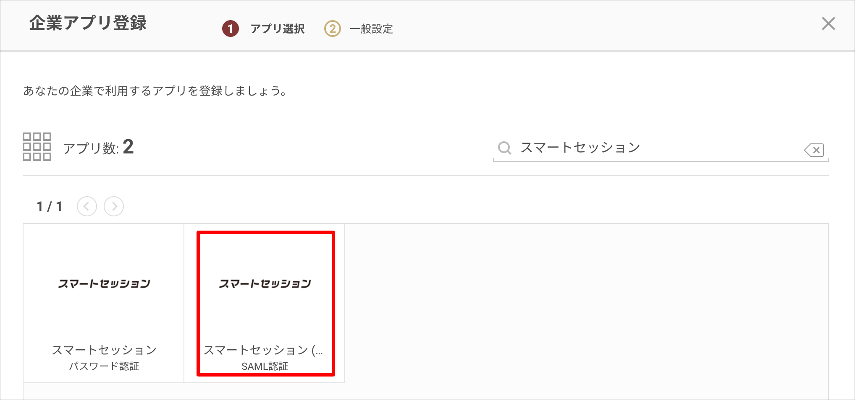
Task: Select the スマートセッション logo on the password card
Action: (104, 283)
